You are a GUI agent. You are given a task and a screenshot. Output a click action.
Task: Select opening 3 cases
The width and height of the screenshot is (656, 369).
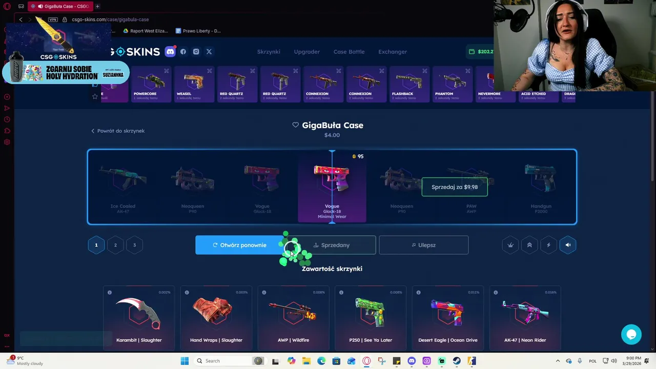coord(134,245)
